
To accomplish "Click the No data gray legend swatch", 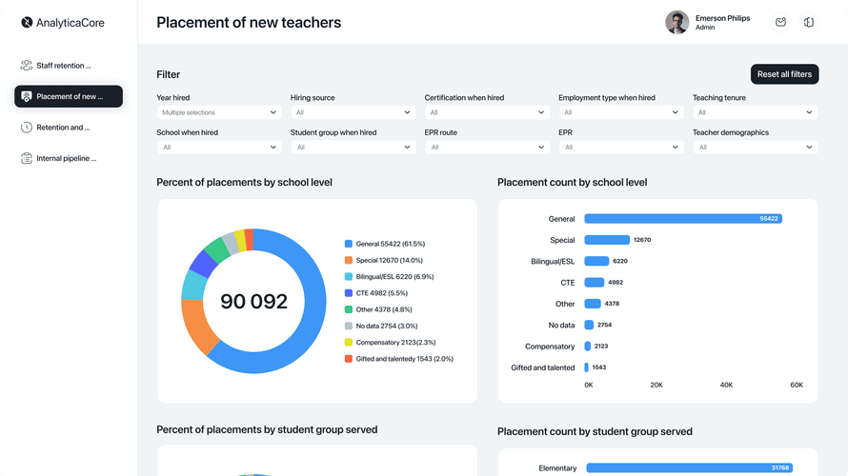I will pos(349,326).
